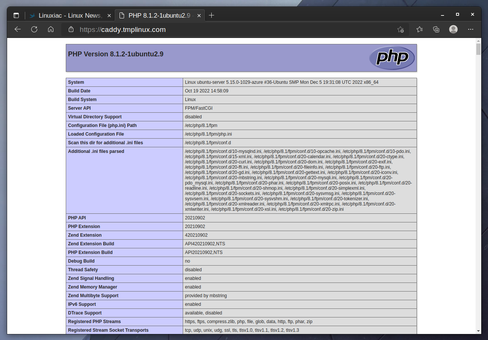Screen dimensions: 488x340
Task: Open the Favorites list icon
Action: click(x=420, y=29)
